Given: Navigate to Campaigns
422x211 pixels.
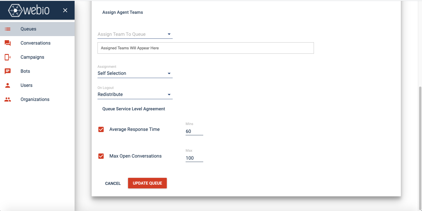Looking at the screenshot, I should click(37, 57).
